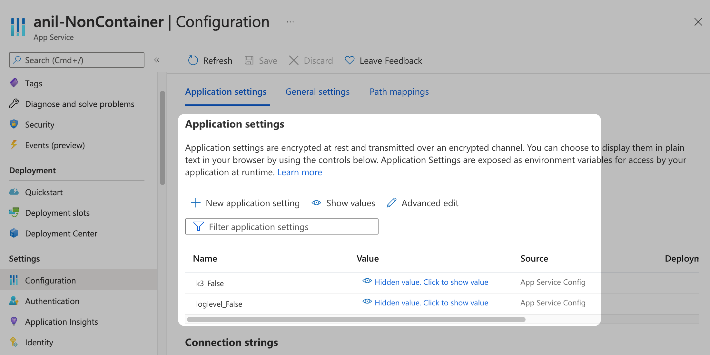Image resolution: width=710 pixels, height=355 pixels.
Task: Click the Events lightning bolt icon
Action: pyautogui.click(x=14, y=145)
